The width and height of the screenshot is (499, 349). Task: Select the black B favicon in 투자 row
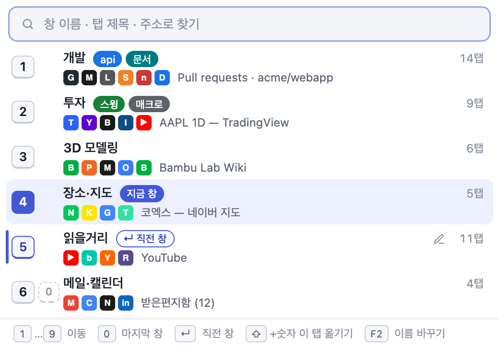pos(107,123)
